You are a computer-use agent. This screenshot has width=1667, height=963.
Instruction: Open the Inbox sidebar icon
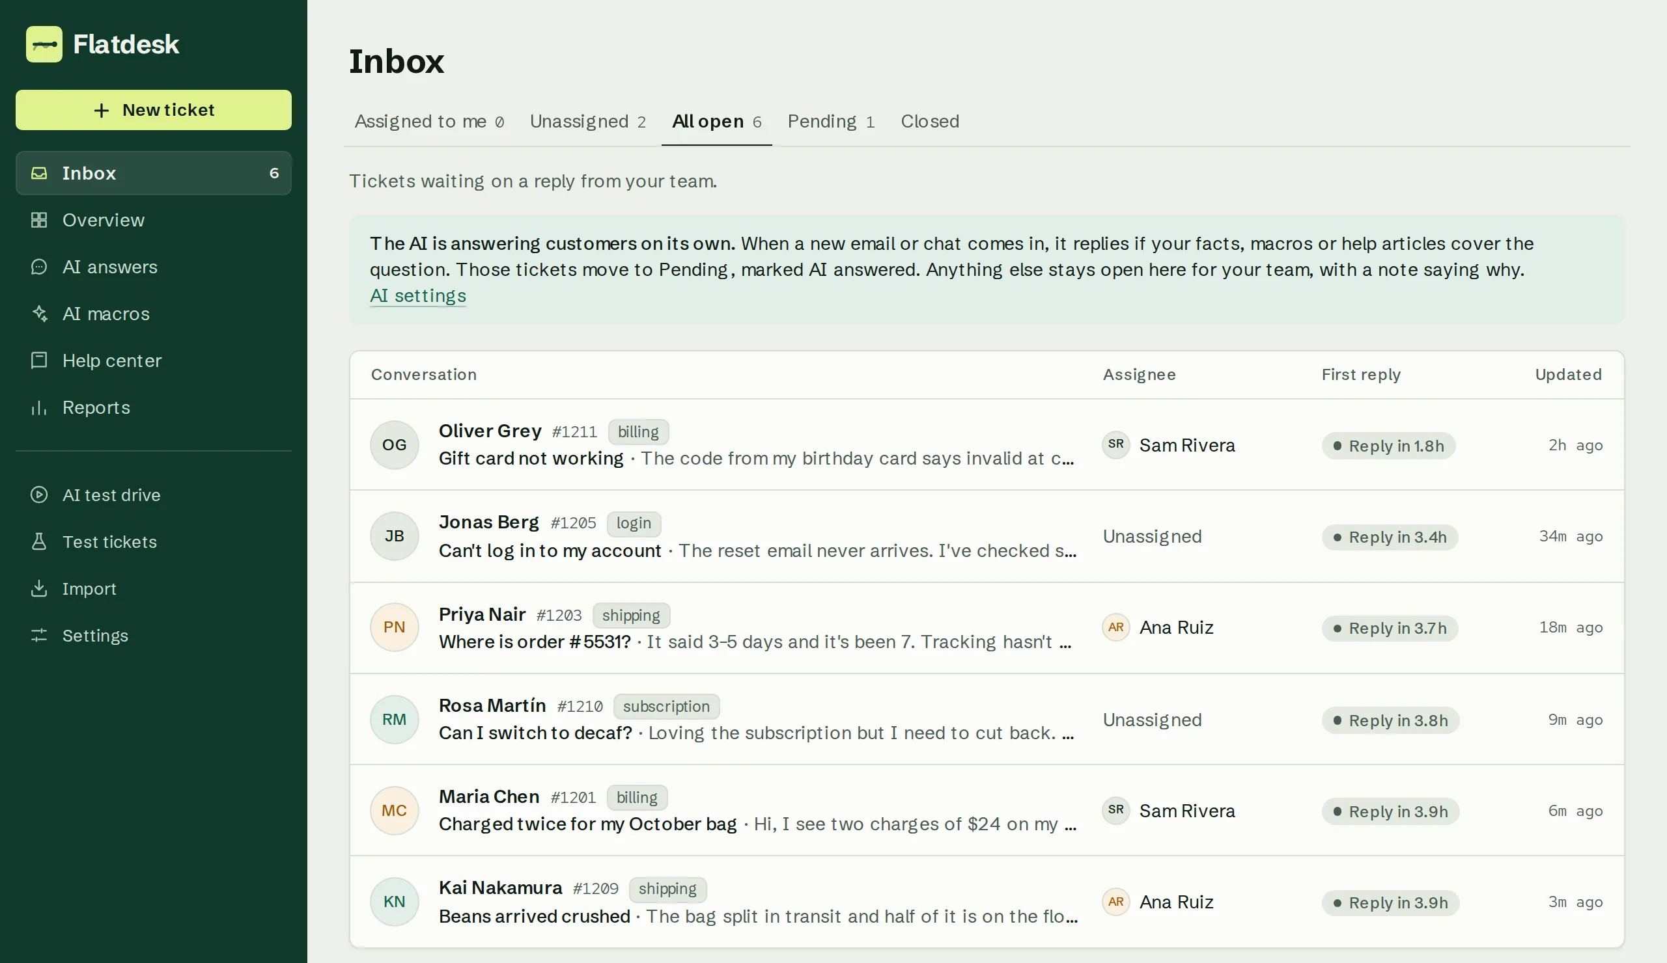click(39, 173)
